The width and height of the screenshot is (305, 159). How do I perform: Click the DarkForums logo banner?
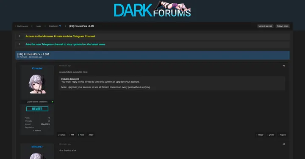(152, 9)
